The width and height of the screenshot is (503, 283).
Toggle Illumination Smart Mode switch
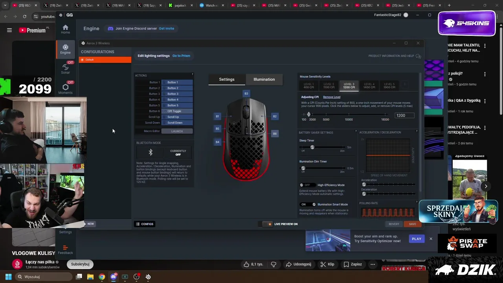coord(308,204)
